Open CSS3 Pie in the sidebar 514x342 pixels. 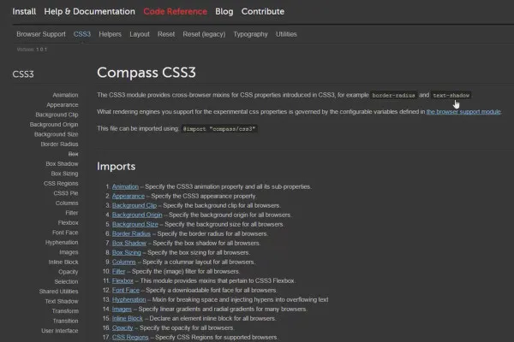click(66, 193)
